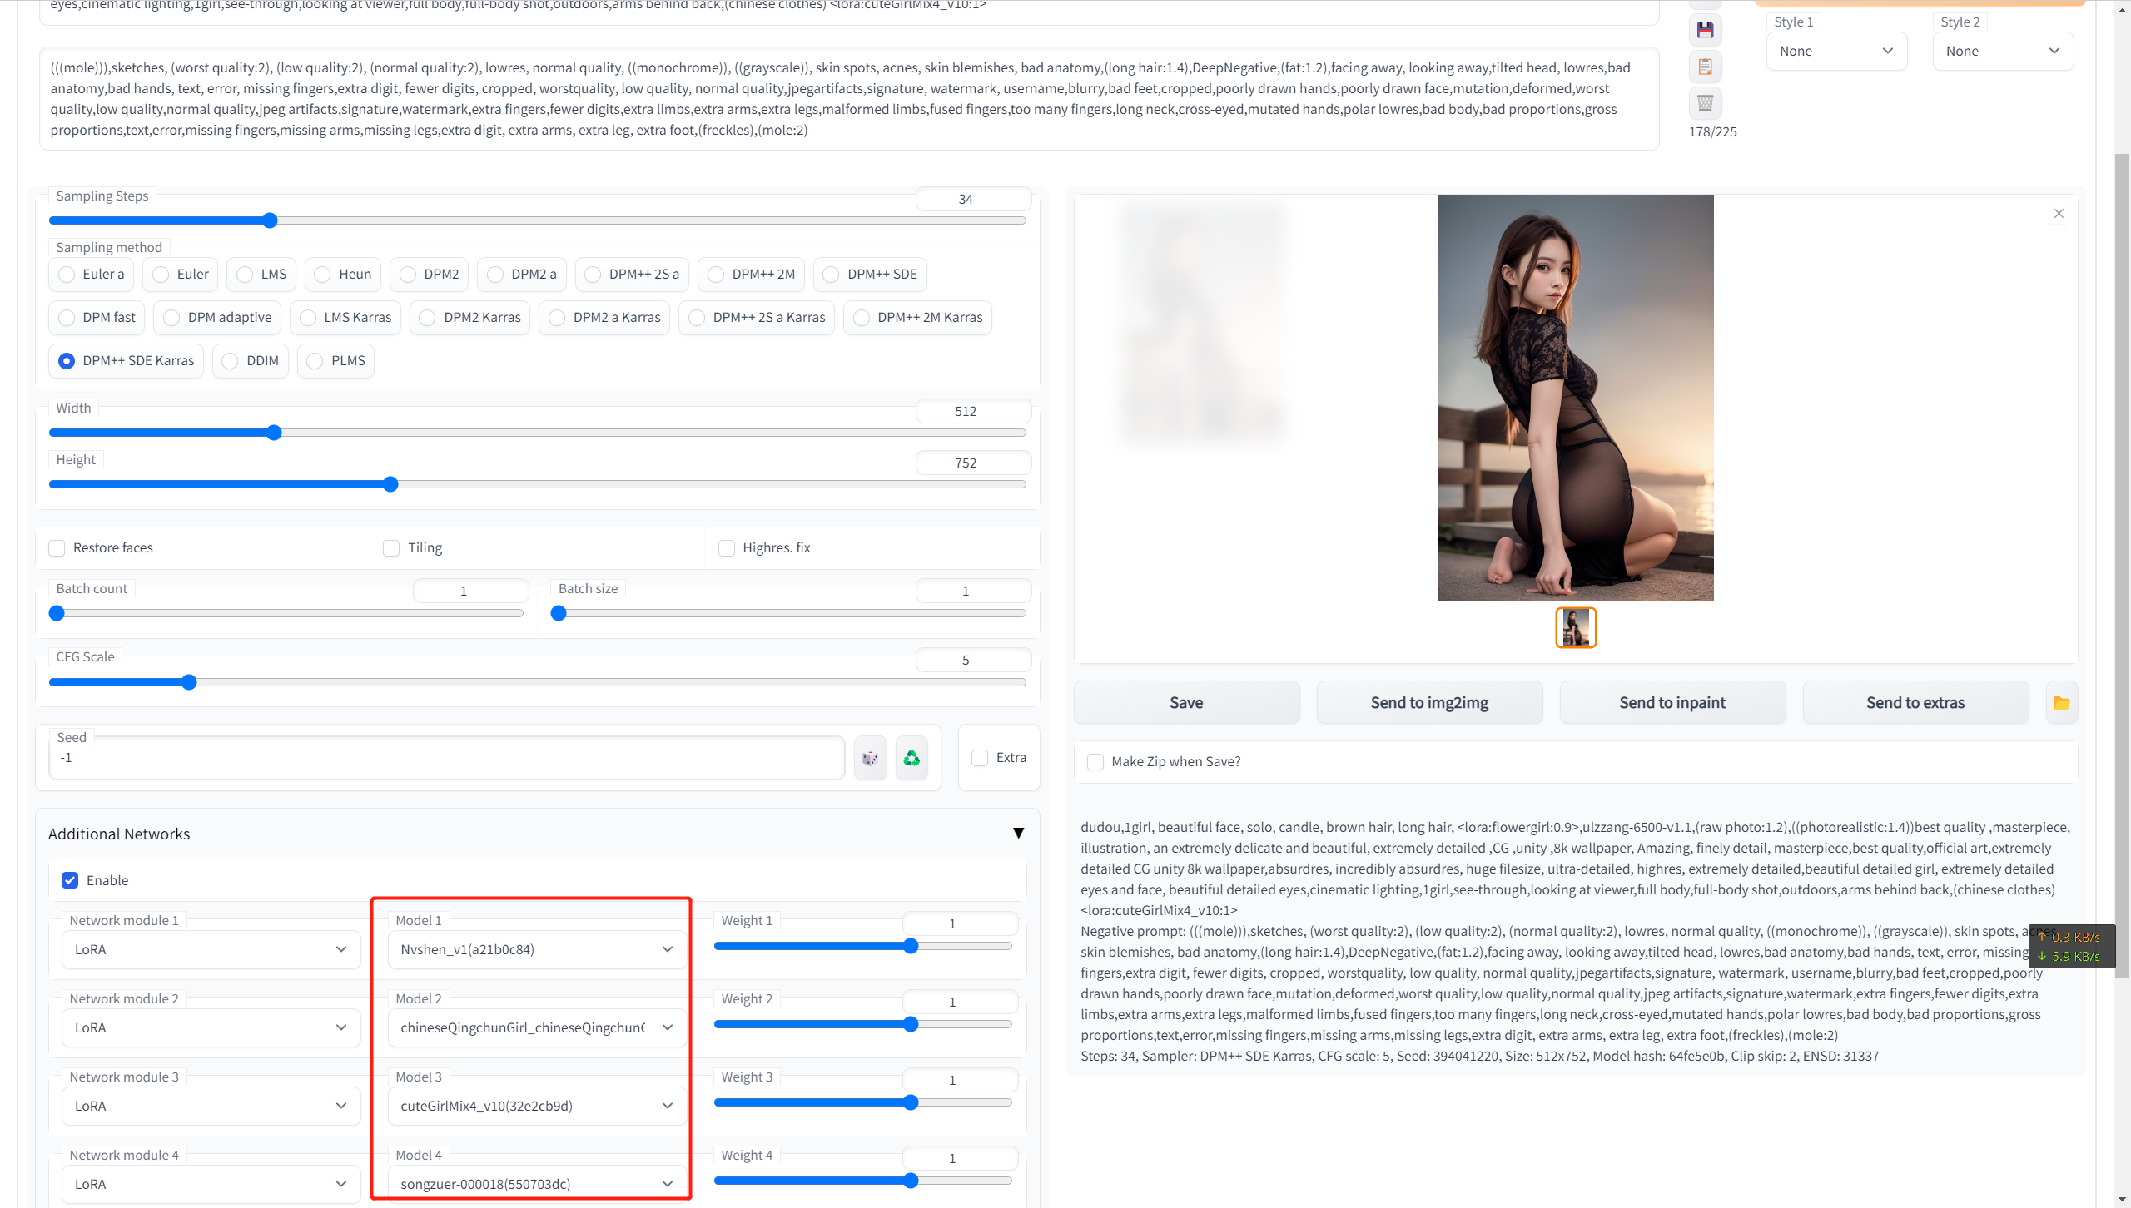Click the Send to img2img button
Image resolution: width=2131 pixels, height=1208 pixels.
[x=1428, y=703]
